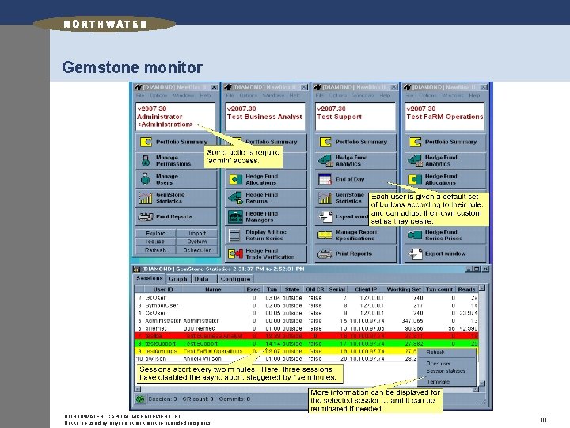The height and width of the screenshot is (428, 570).
Task: Select the SymbolUser session row
Action: tap(306, 305)
